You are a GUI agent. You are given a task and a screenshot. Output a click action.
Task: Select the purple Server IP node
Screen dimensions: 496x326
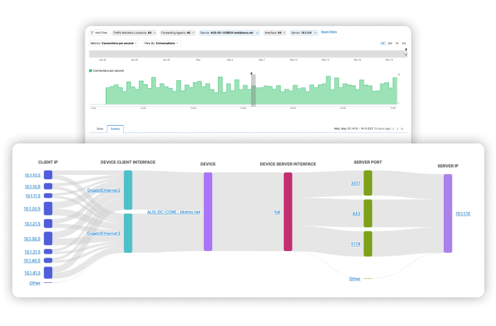click(x=448, y=213)
